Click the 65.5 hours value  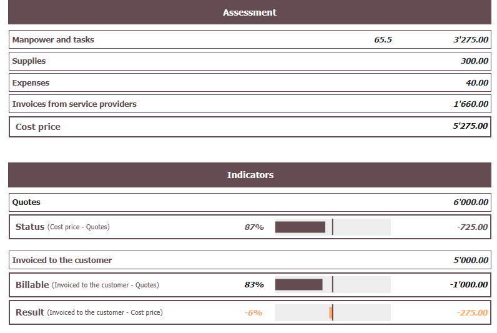(x=383, y=40)
